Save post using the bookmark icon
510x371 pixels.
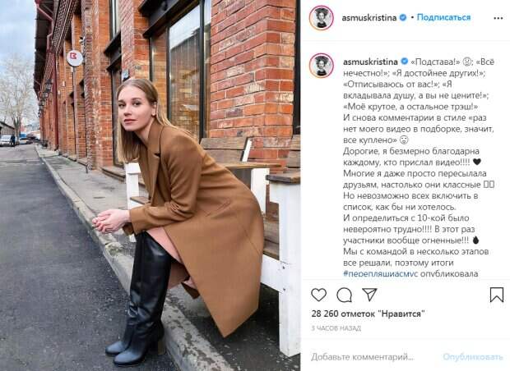(496, 295)
